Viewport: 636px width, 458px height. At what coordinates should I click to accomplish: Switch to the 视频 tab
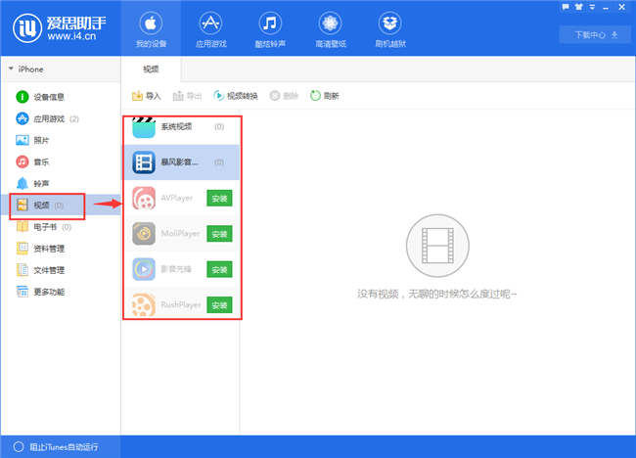(151, 69)
